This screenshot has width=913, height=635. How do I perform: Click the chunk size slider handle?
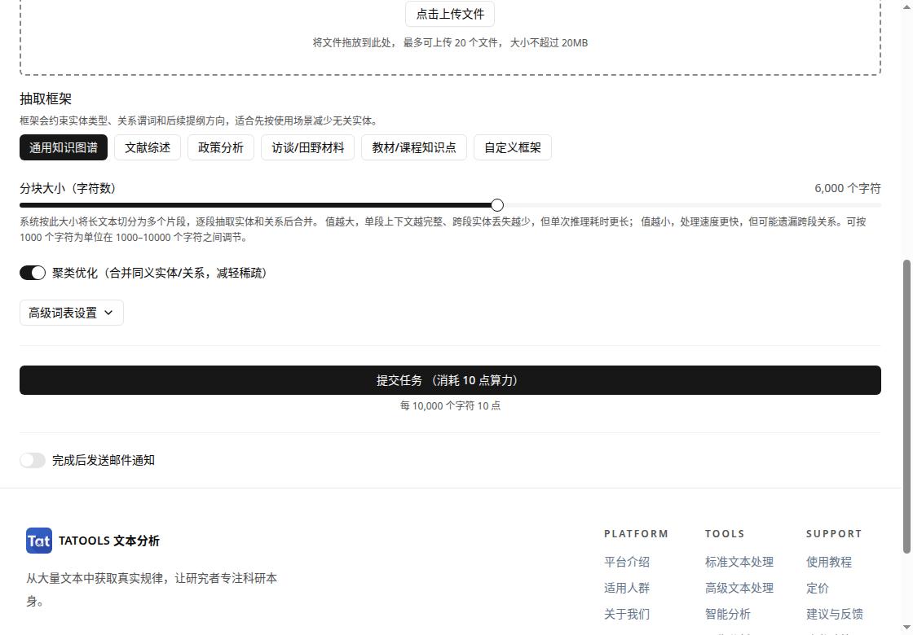496,204
